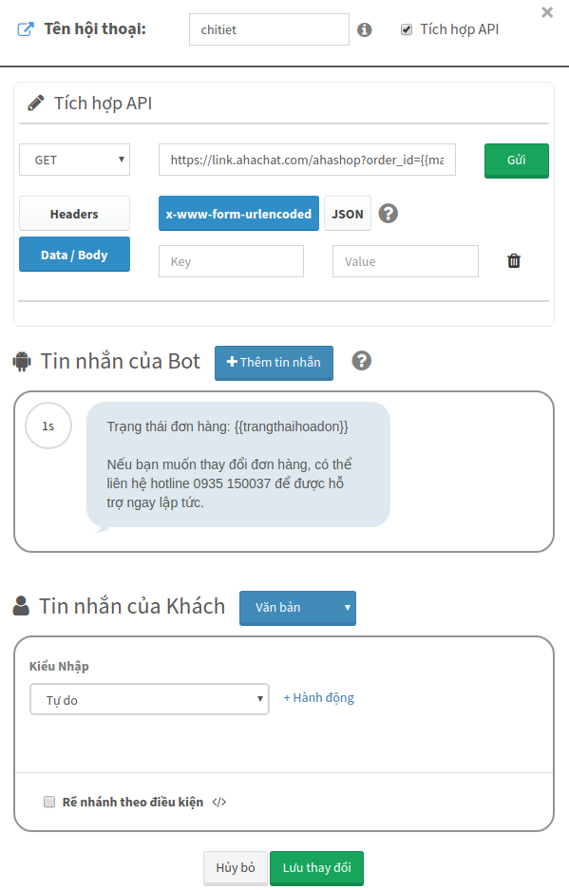Click the API URL input field
Viewport: 569px width, 890px height.
pos(307,161)
